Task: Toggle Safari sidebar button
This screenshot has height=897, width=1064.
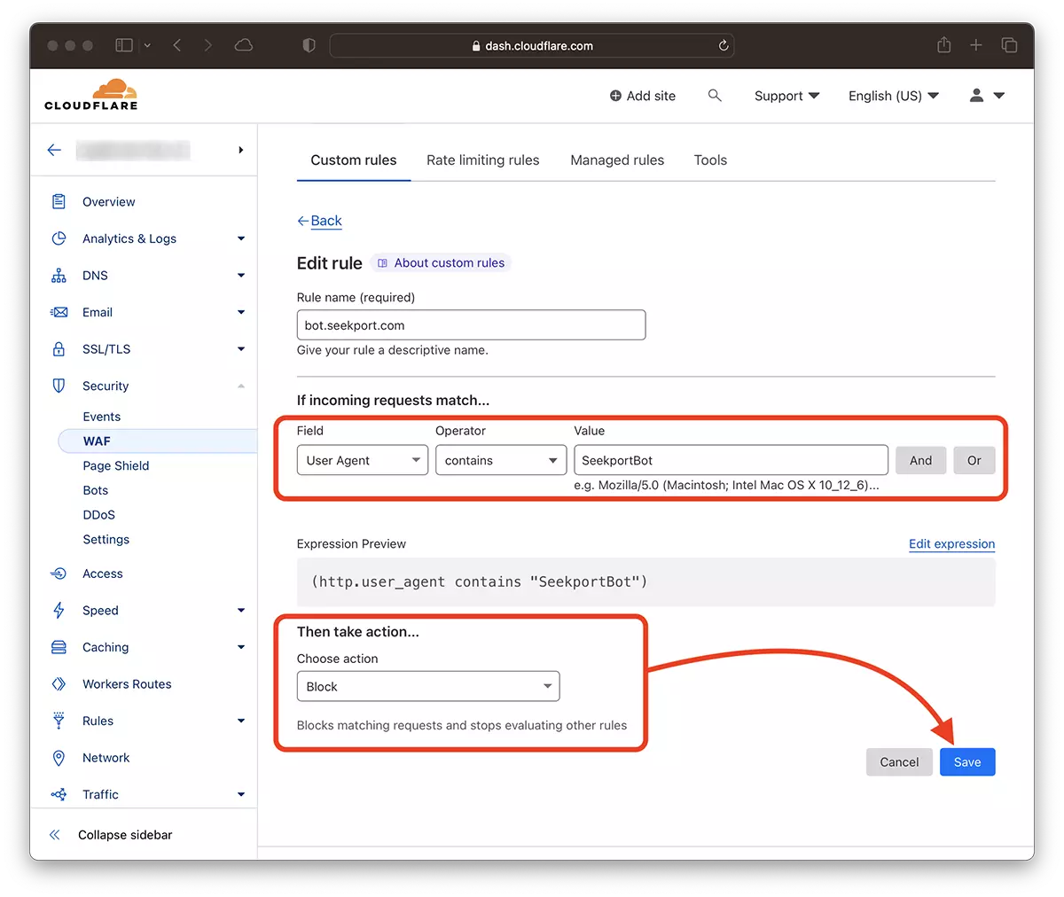Action: click(124, 45)
